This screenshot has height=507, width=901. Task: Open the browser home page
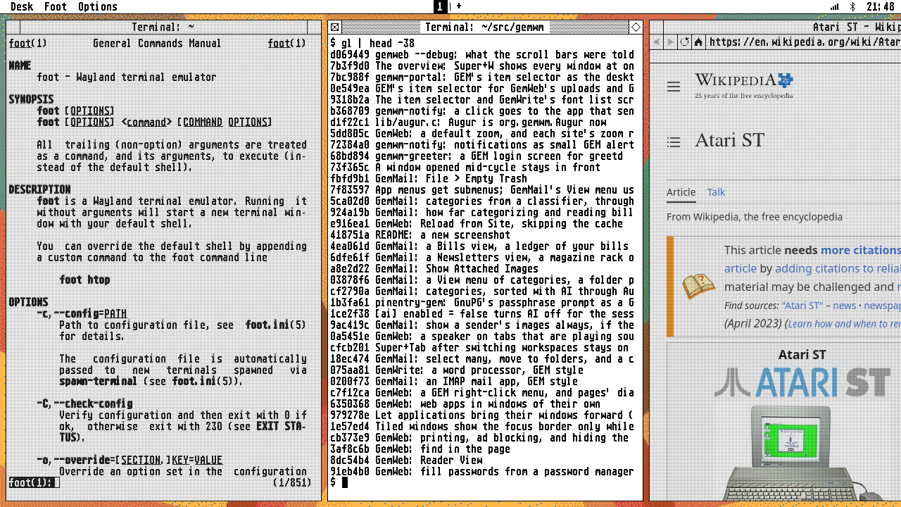coord(698,42)
